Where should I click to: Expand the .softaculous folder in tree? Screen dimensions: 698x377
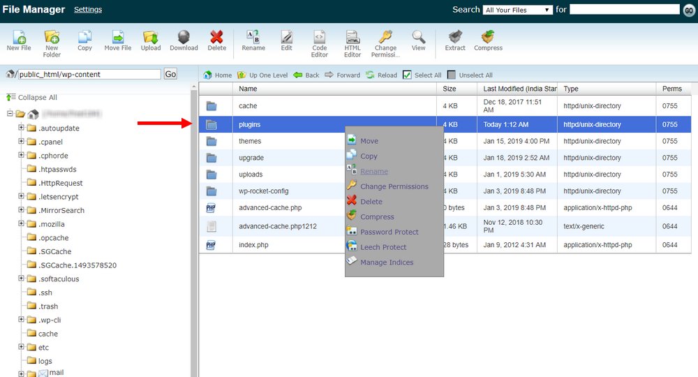[x=22, y=279]
